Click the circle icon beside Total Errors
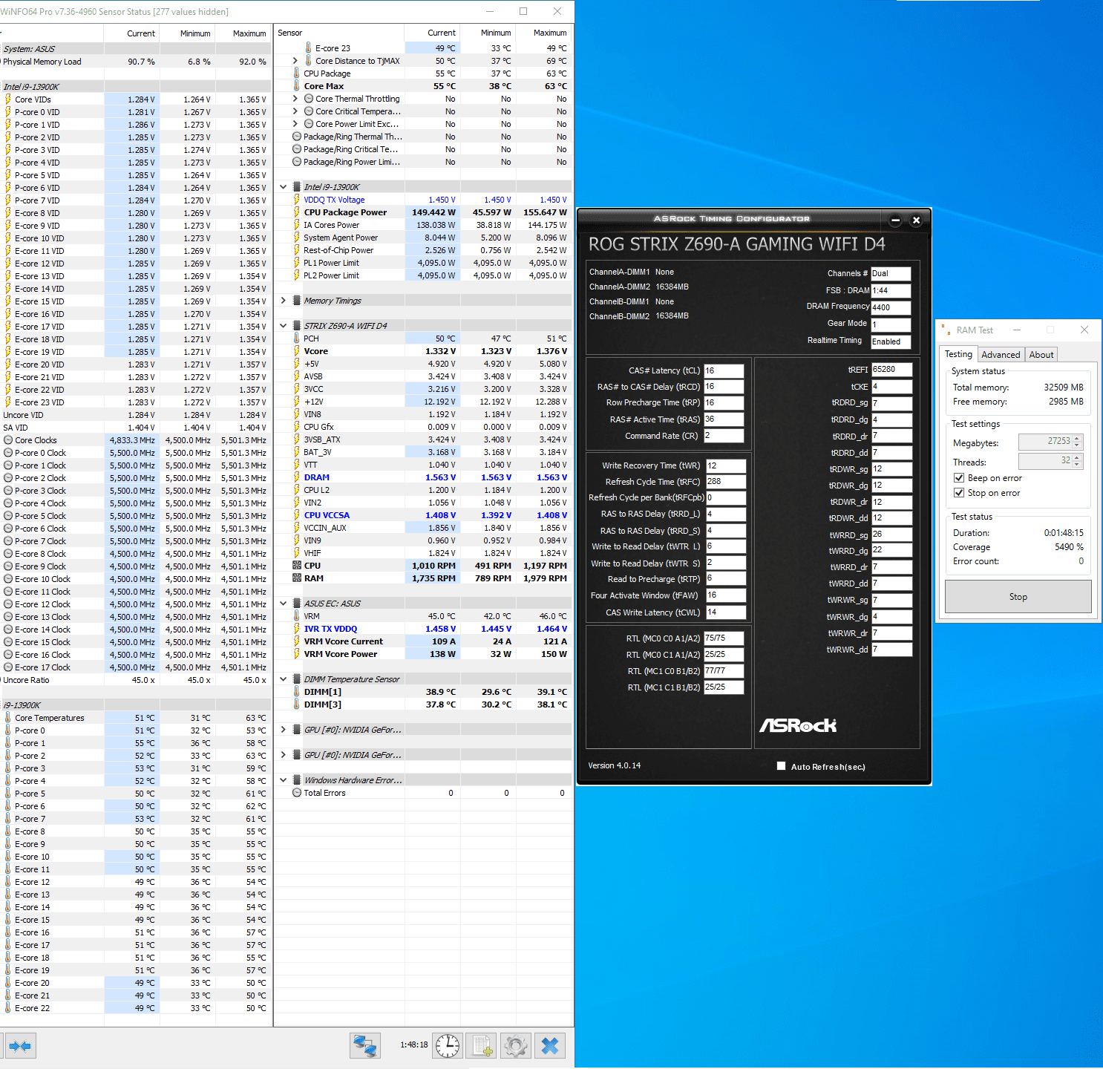The image size is (1103, 1069). [297, 793]
